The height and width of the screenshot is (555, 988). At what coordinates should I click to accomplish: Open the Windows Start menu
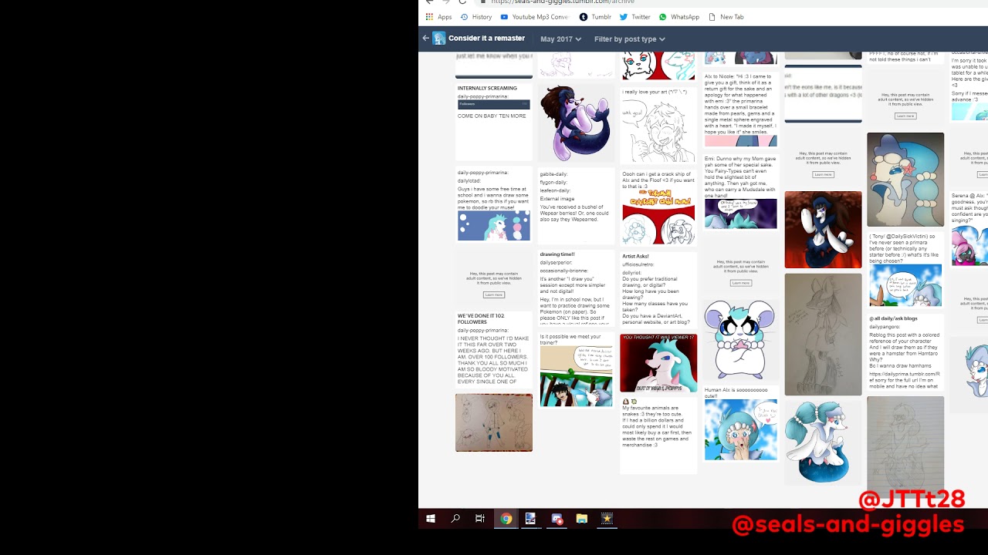[x=431, y=519]
